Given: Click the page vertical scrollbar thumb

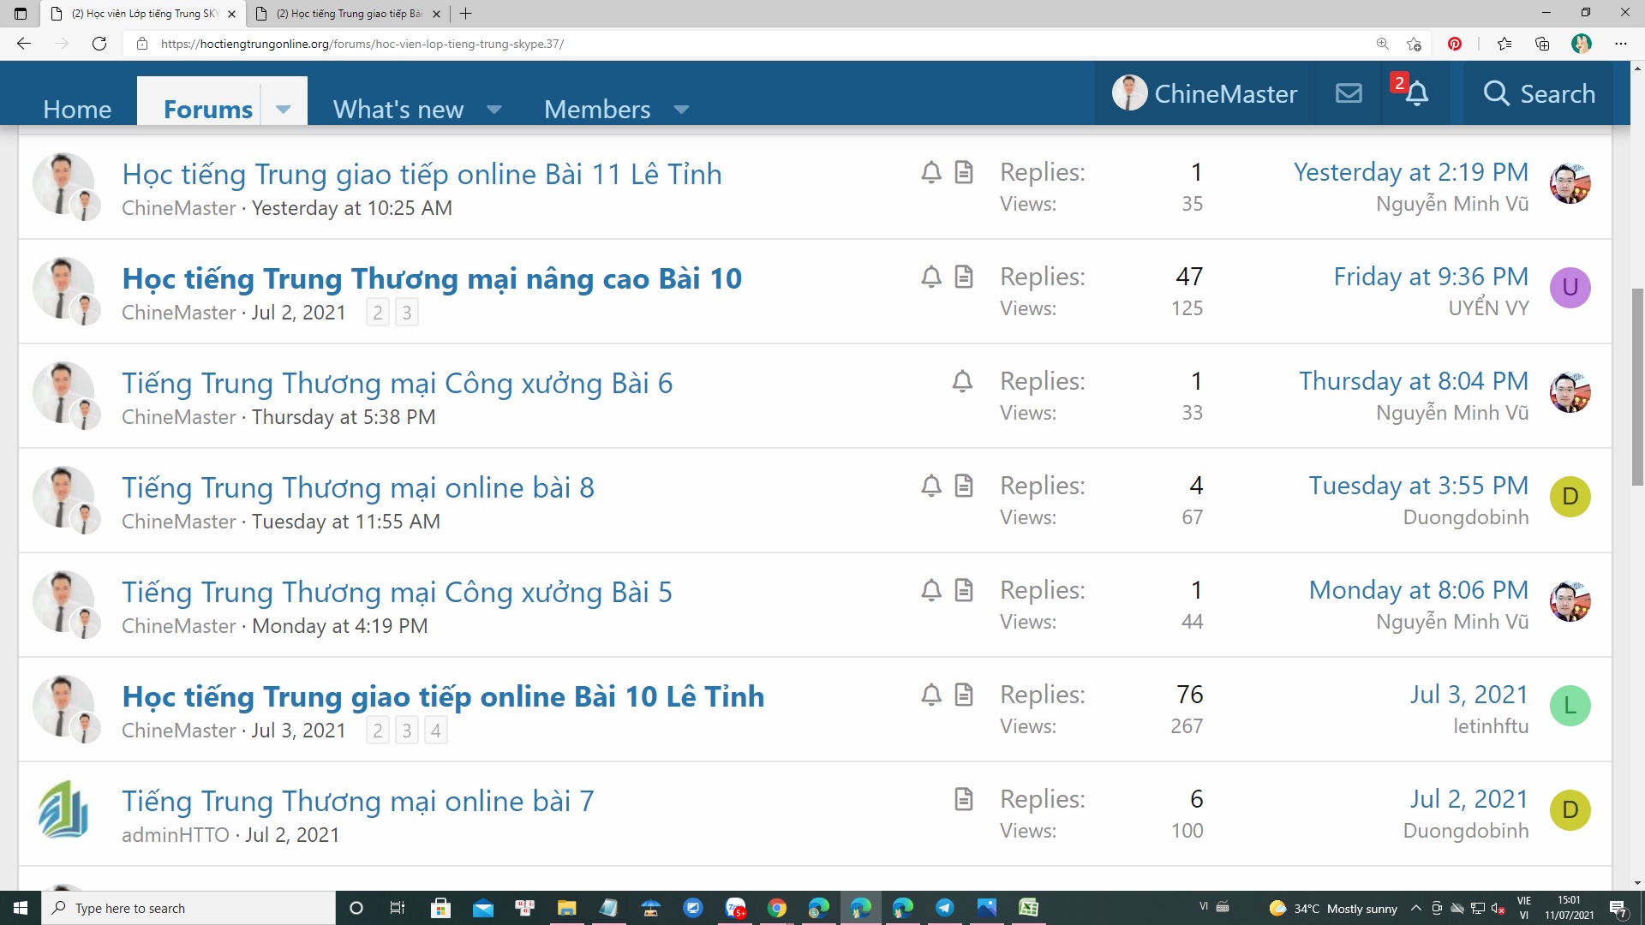Looking at the screenshot, I should [1637, 385].
